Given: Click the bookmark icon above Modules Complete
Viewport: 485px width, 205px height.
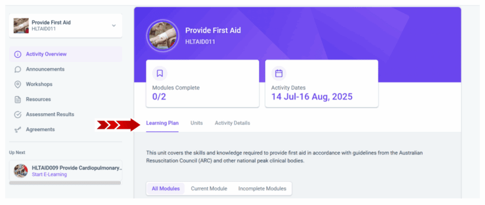Looking at the screenshot, I should (x=160, y=73).
